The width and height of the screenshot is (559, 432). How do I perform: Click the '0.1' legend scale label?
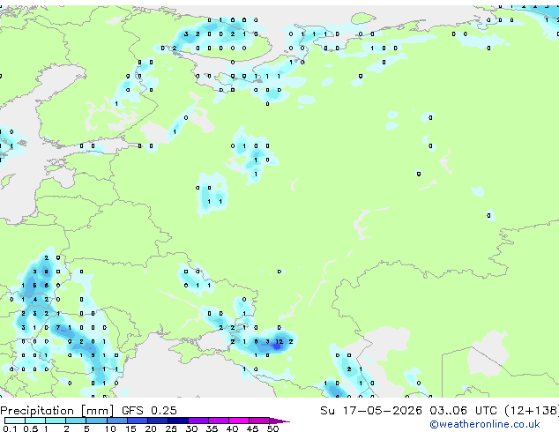pyautogui.click(x=10, y=428)
